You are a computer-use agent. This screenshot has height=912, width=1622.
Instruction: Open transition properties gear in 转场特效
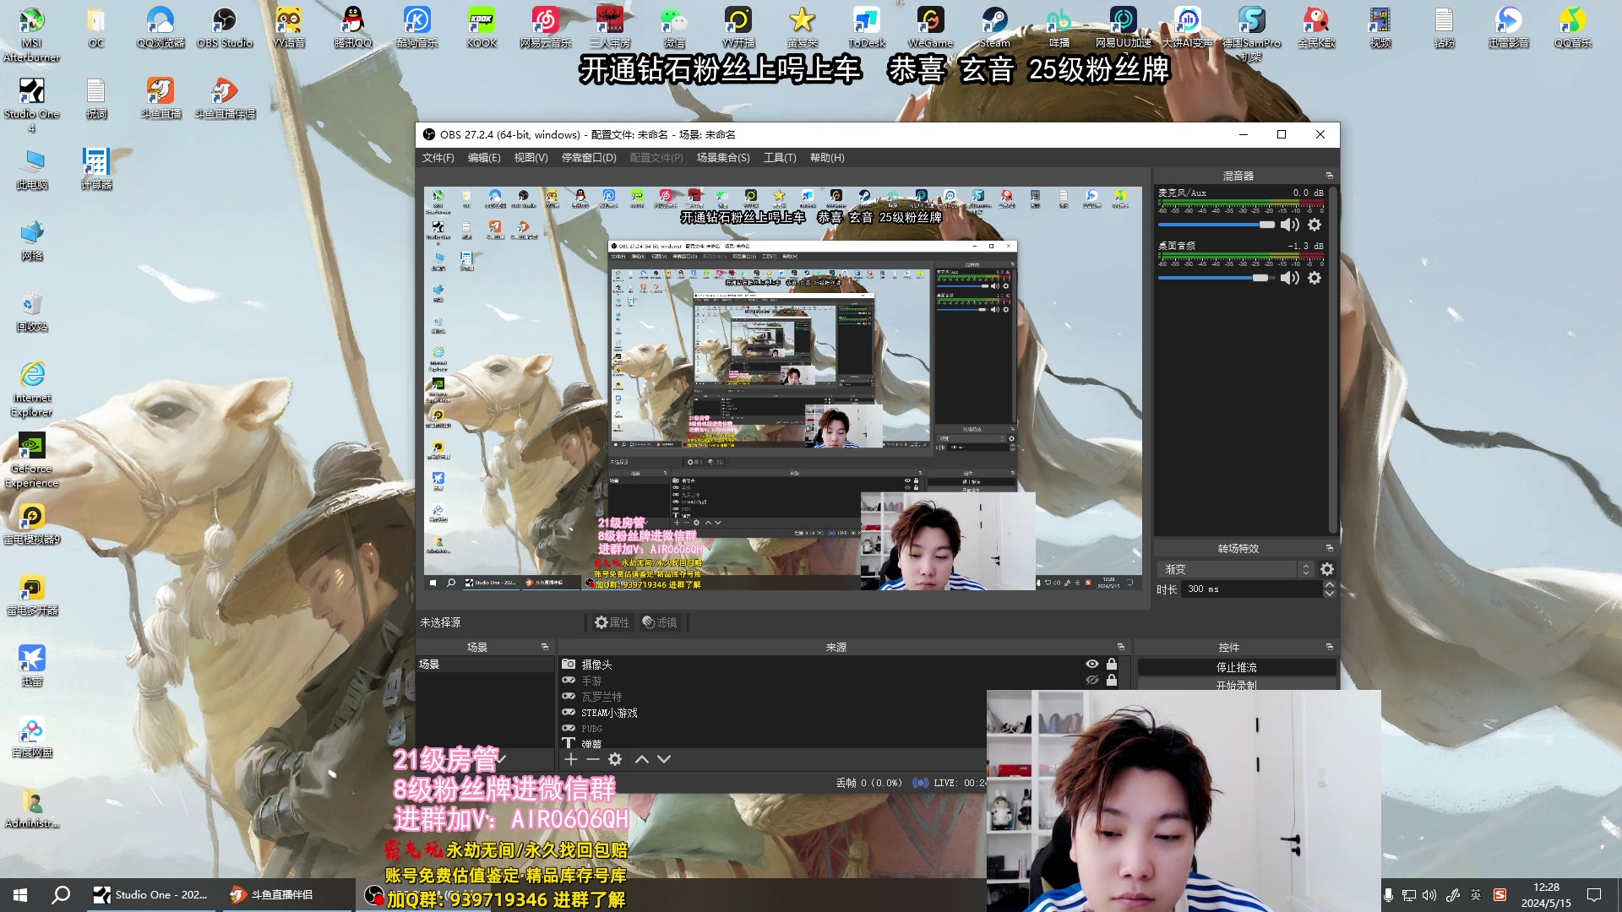(x=1327, y=569)
